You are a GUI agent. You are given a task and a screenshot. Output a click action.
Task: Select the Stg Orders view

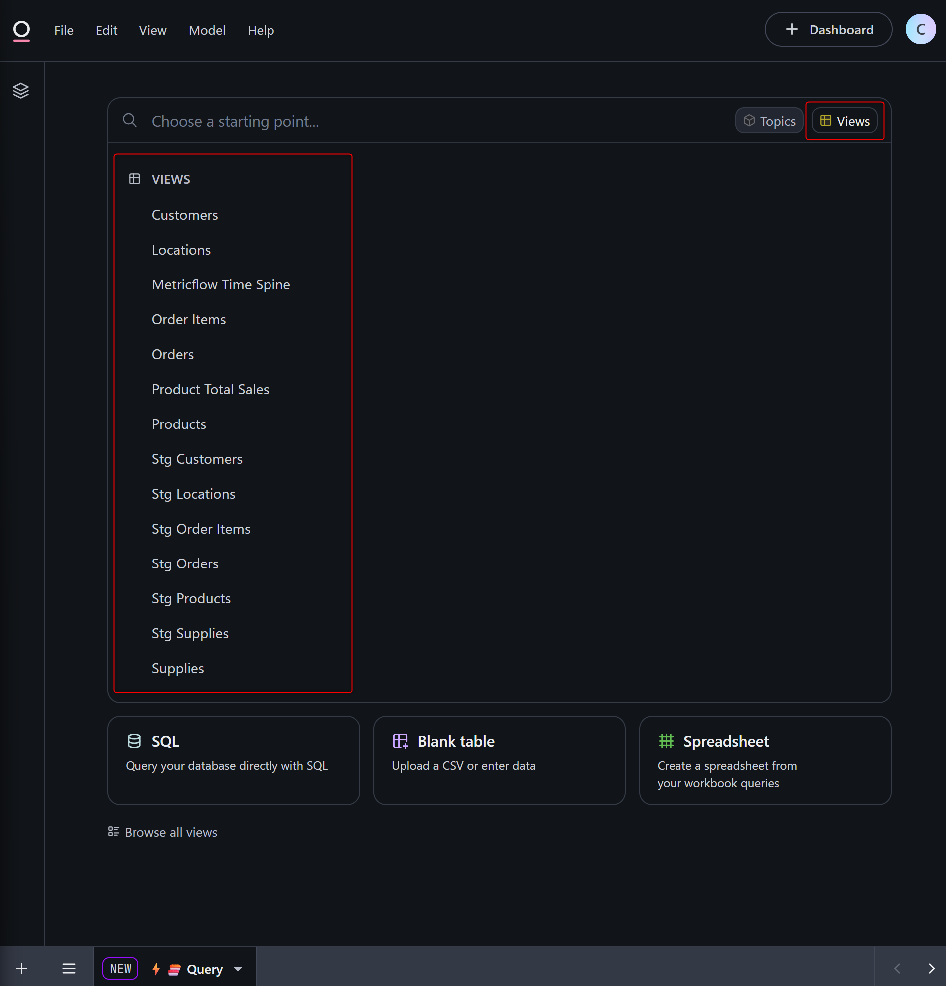coord(185,563)
